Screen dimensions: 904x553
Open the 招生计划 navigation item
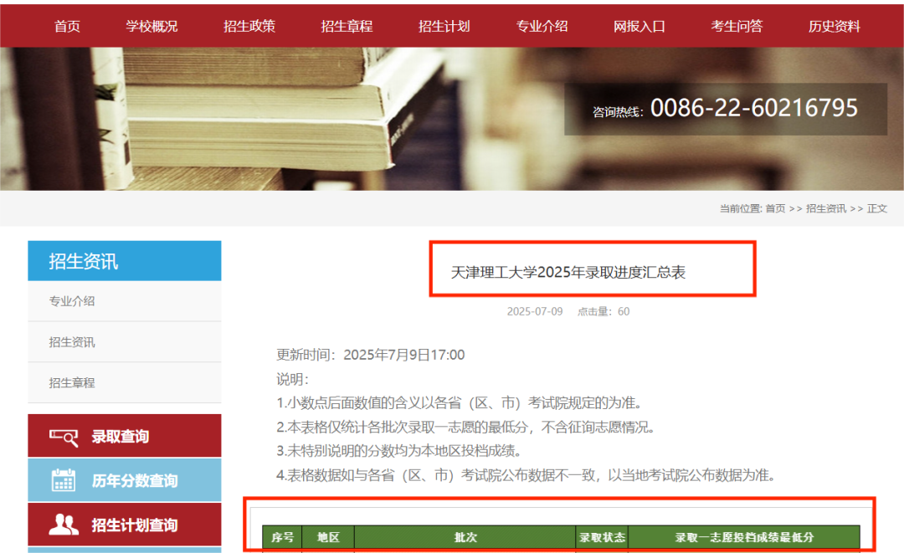[x=444, y=26]
